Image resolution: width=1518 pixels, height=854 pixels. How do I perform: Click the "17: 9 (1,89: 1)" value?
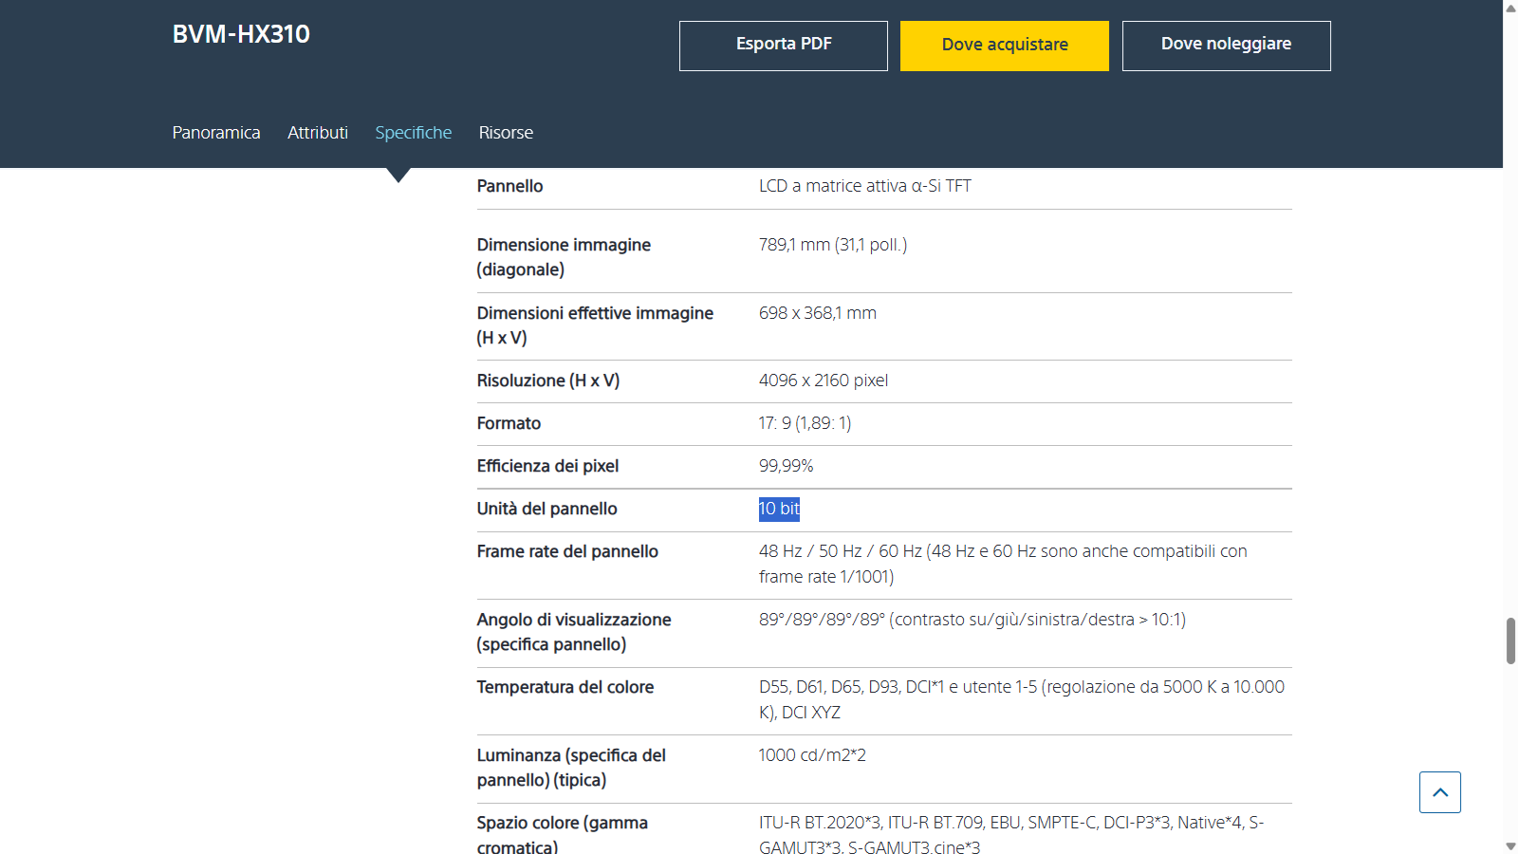805,423
